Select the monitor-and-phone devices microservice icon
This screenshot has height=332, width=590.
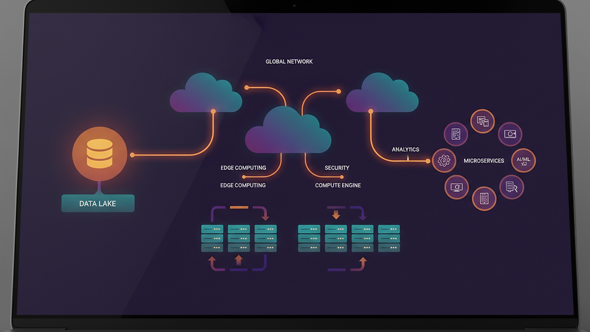tap(482, 121)
